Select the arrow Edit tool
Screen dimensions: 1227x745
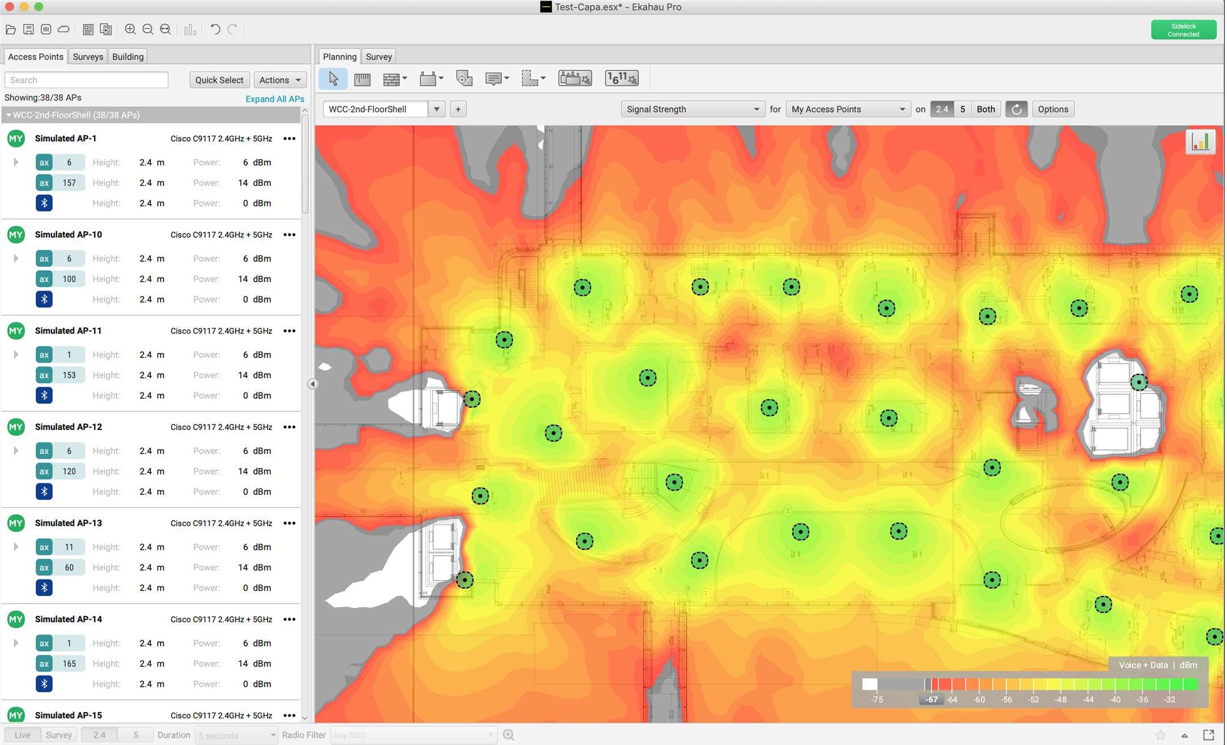[333, 79]
